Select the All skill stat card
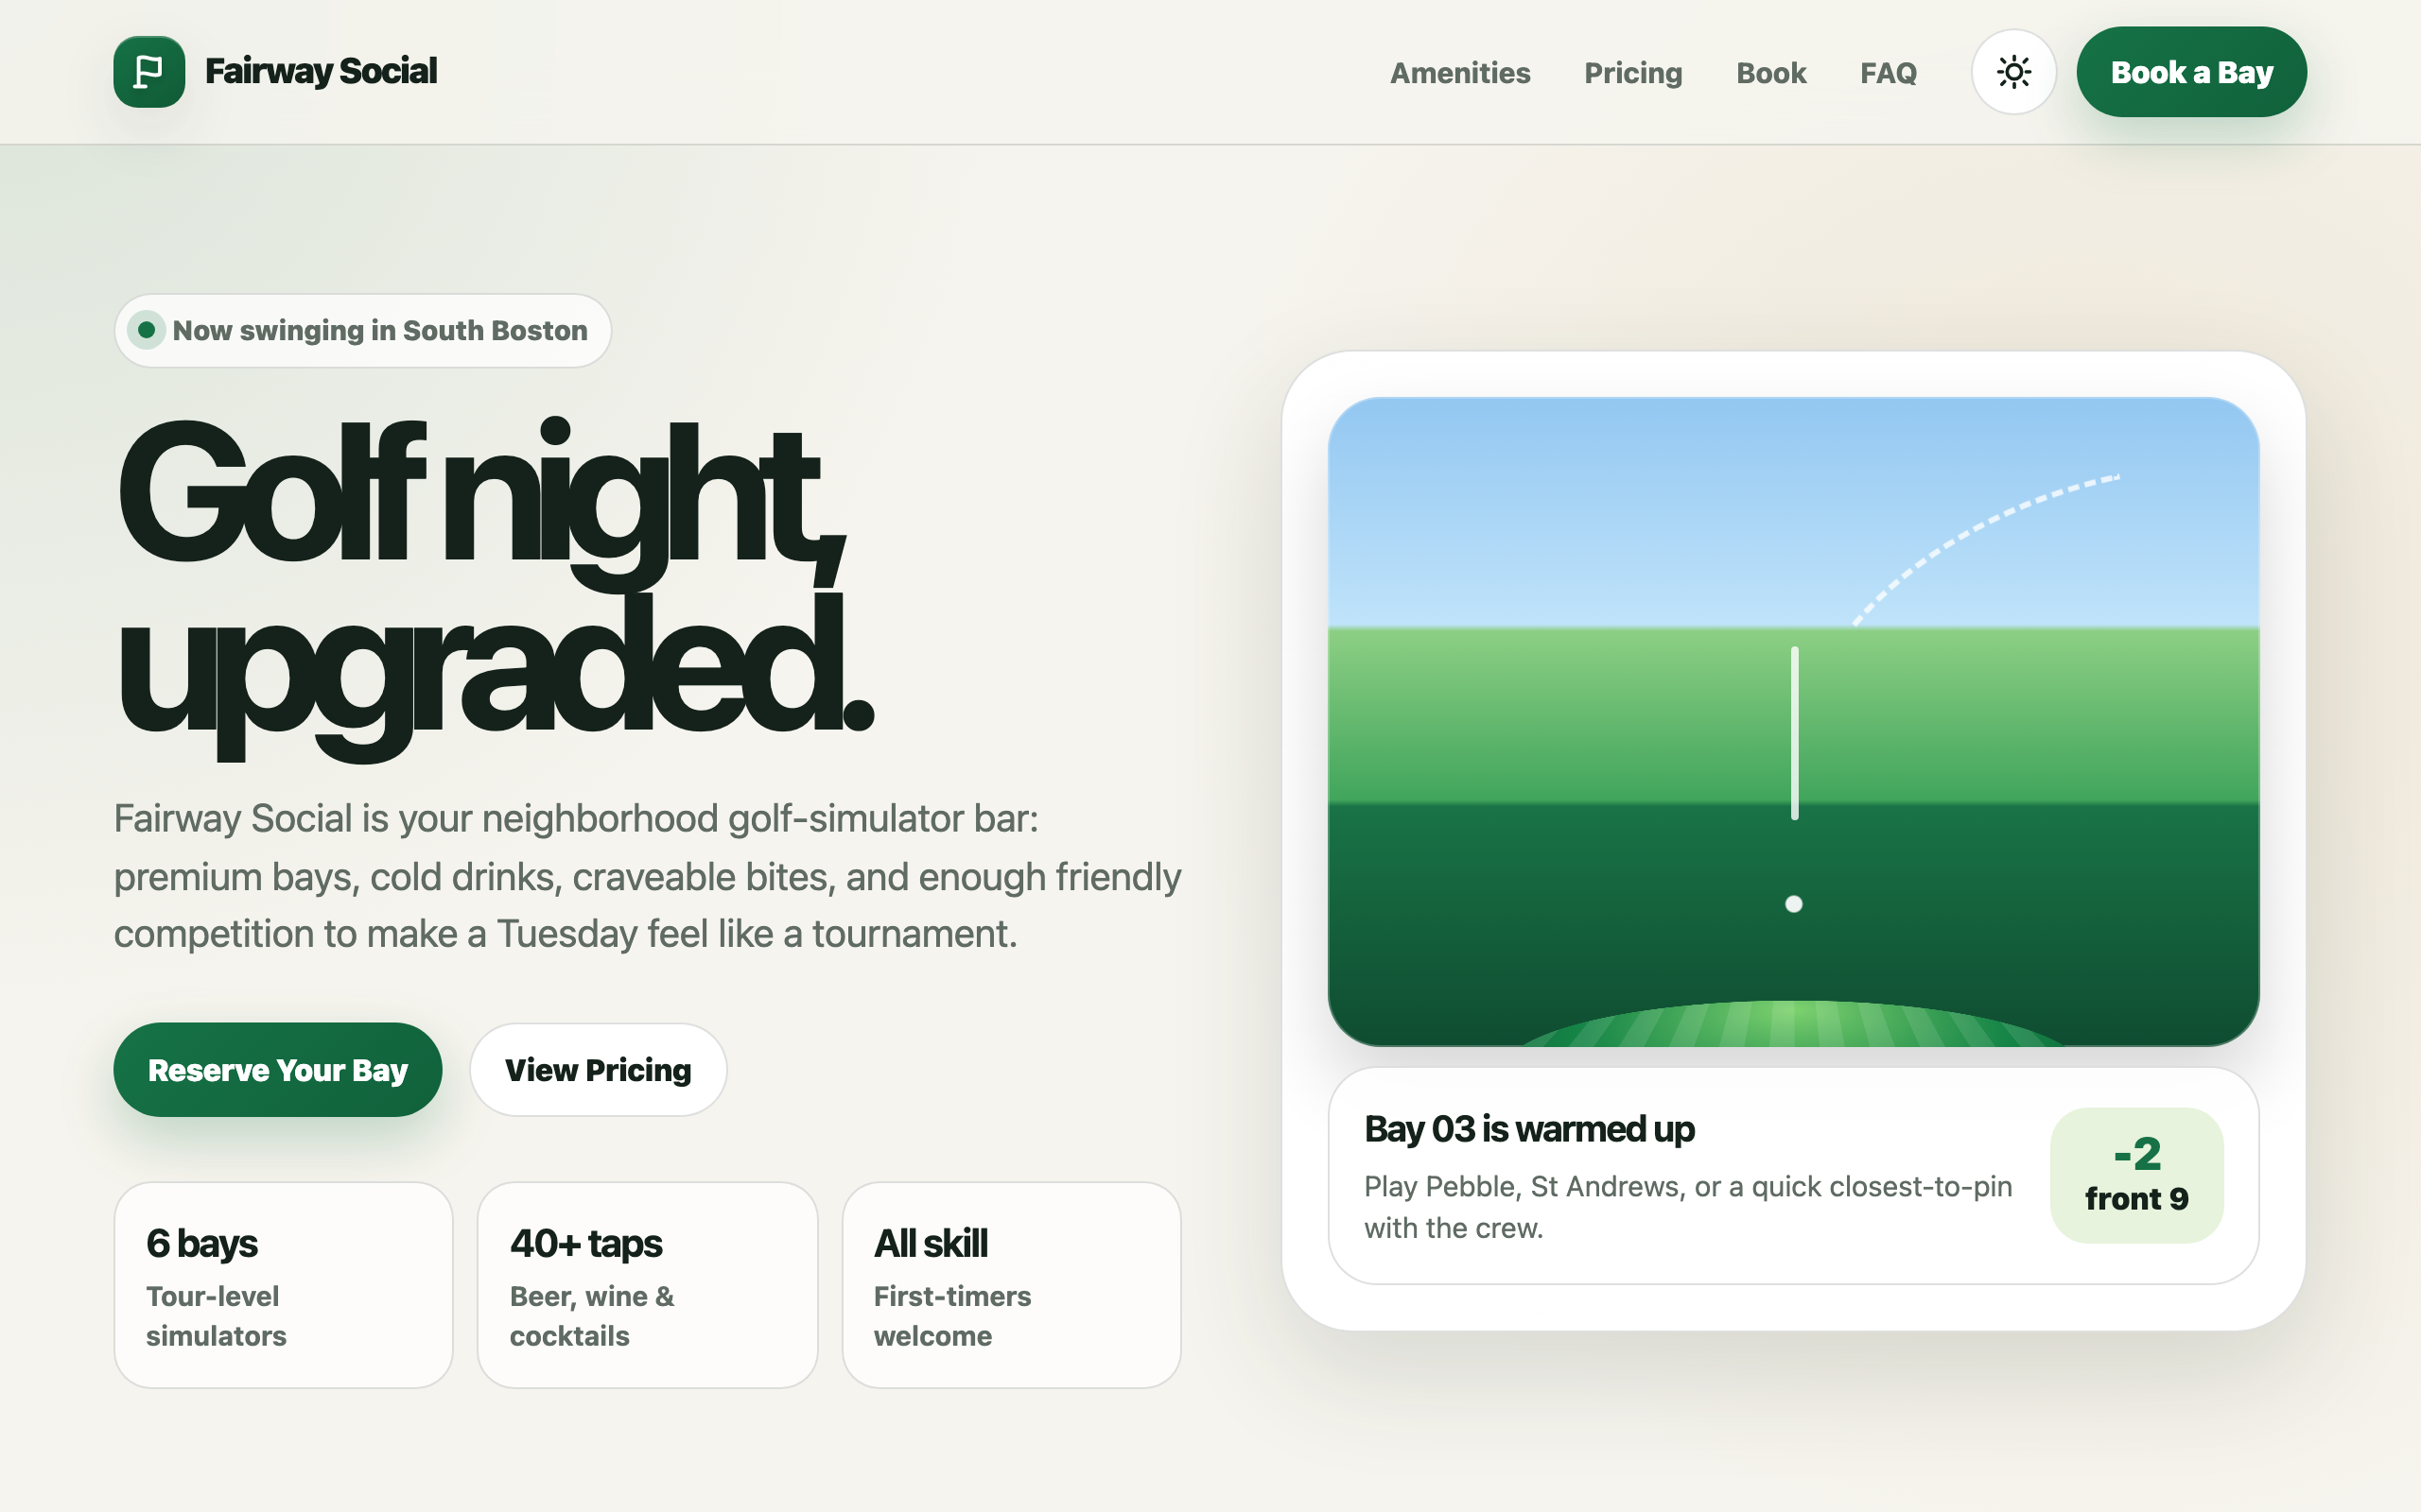The image size is (2421, 1512). click(1011, 1285)
